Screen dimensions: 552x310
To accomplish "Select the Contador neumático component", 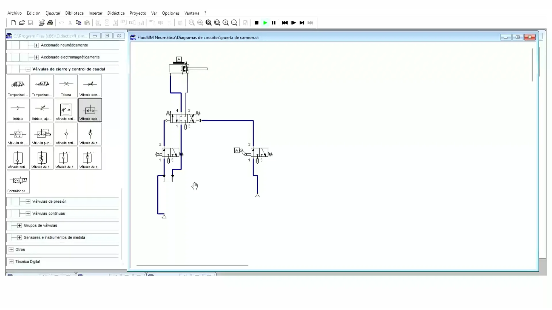I will click(x=18, y=182).
